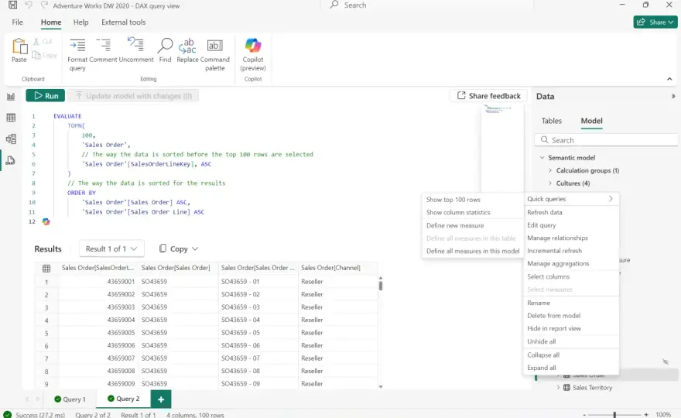
Task: Click the Comment lines icon
Action: click(x=104, y=45)
